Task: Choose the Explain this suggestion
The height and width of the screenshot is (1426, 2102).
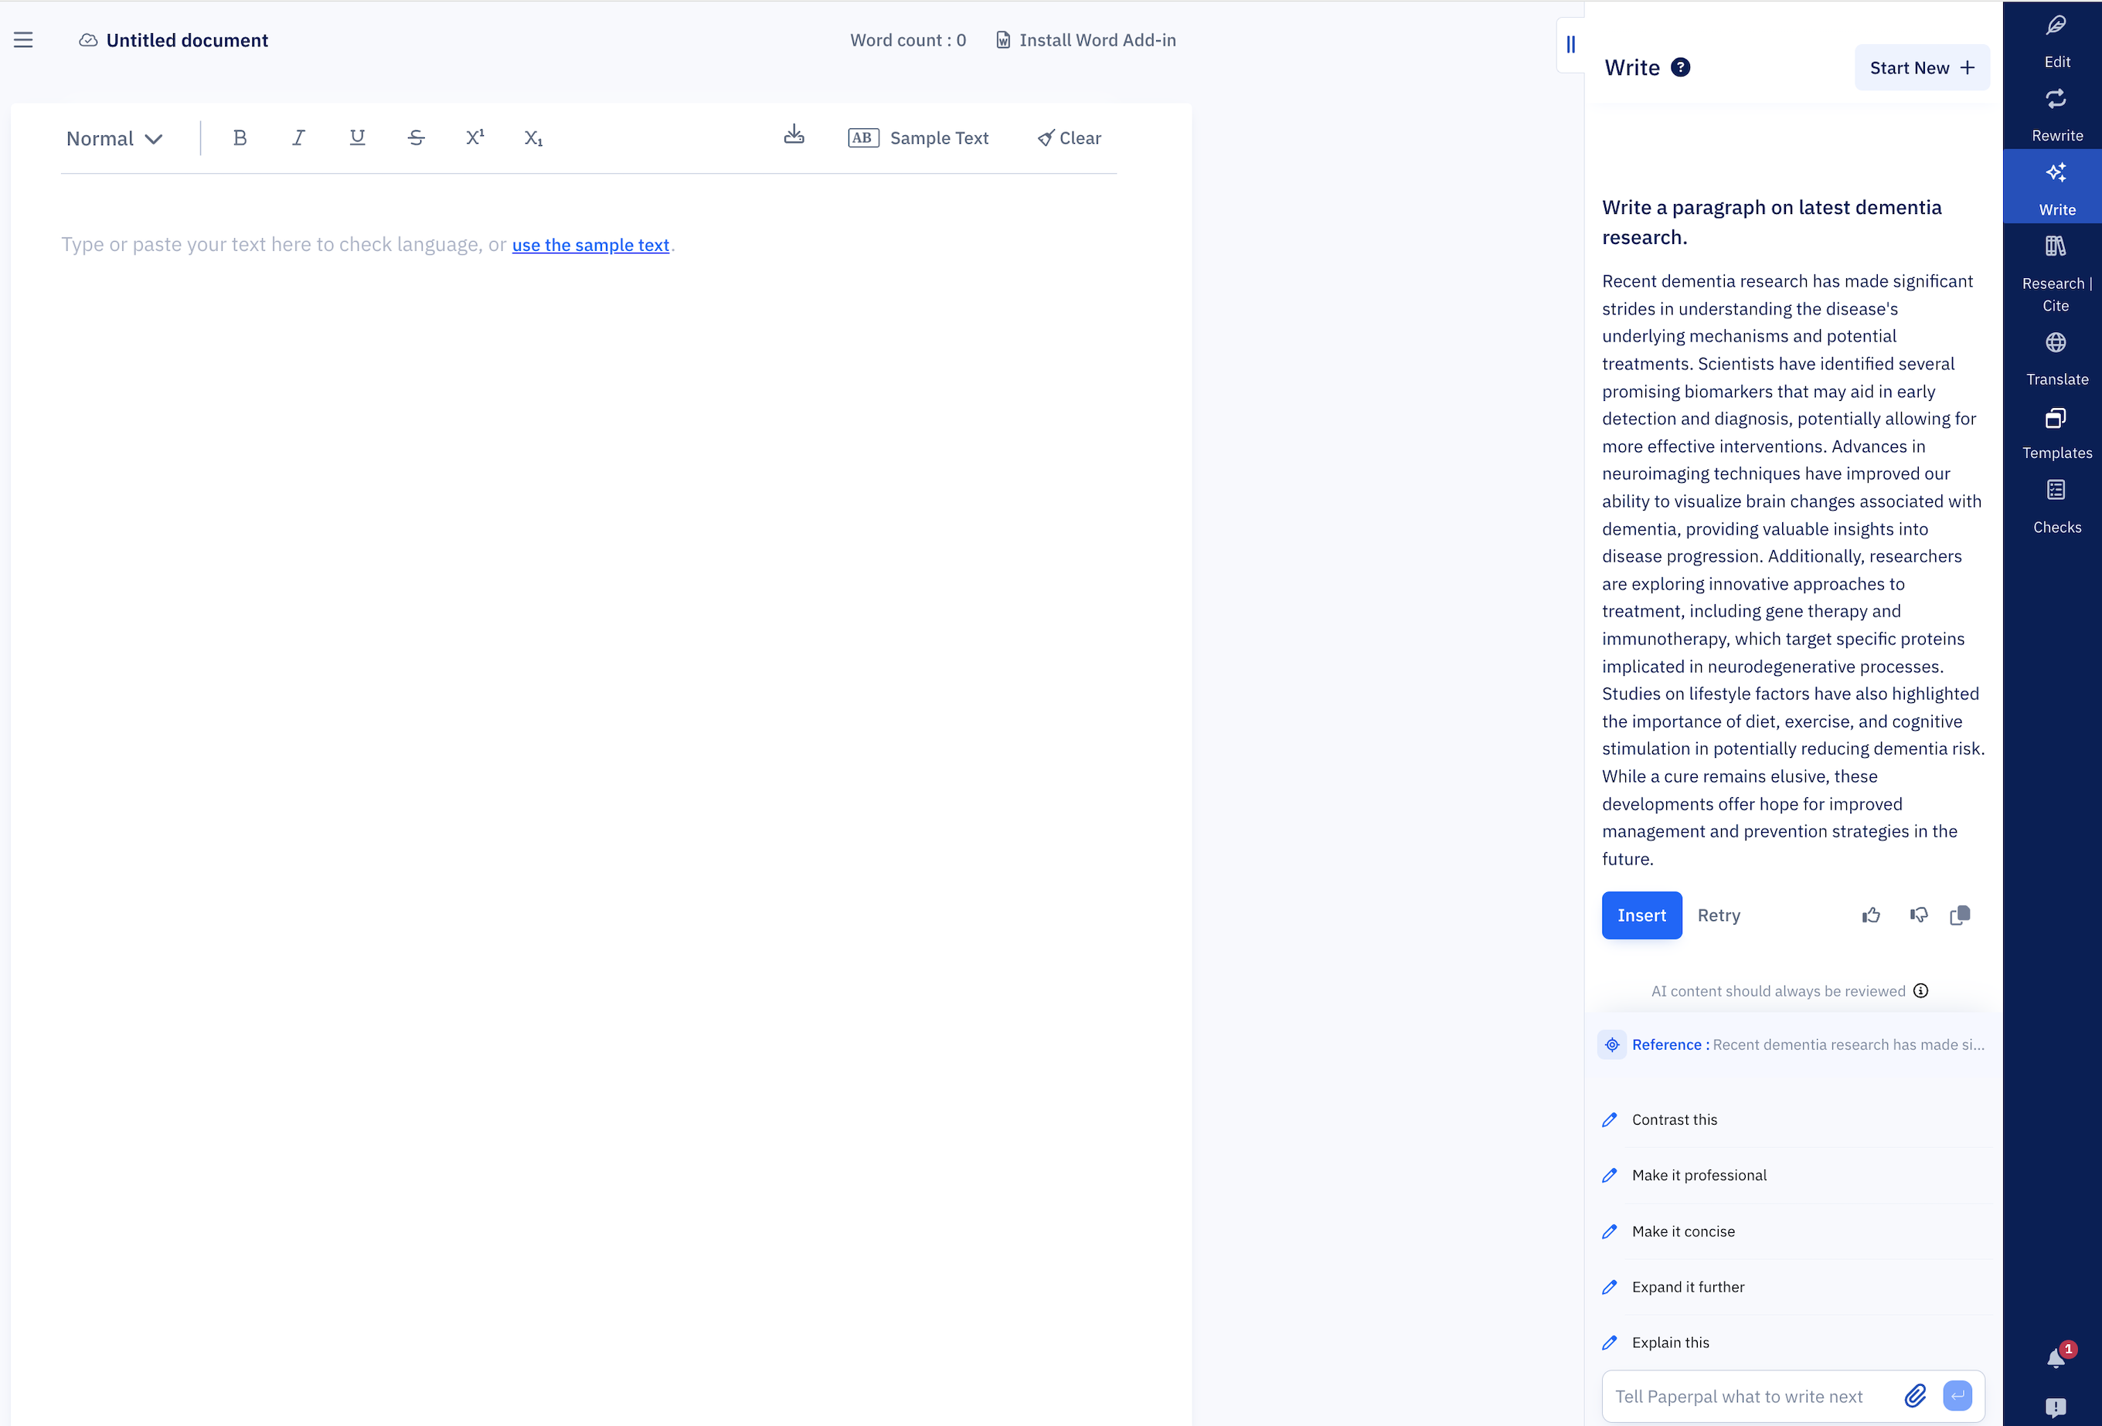Action: 1794,1342
